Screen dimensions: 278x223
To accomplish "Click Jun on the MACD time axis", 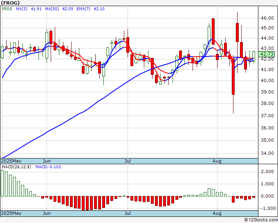I will click(x=47, y=213).
